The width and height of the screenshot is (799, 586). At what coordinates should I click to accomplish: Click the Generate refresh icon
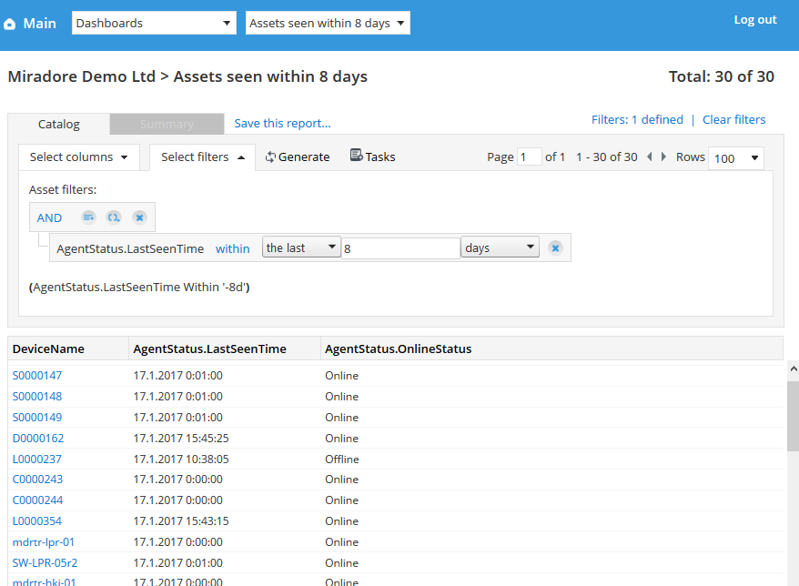coord(270,157)
